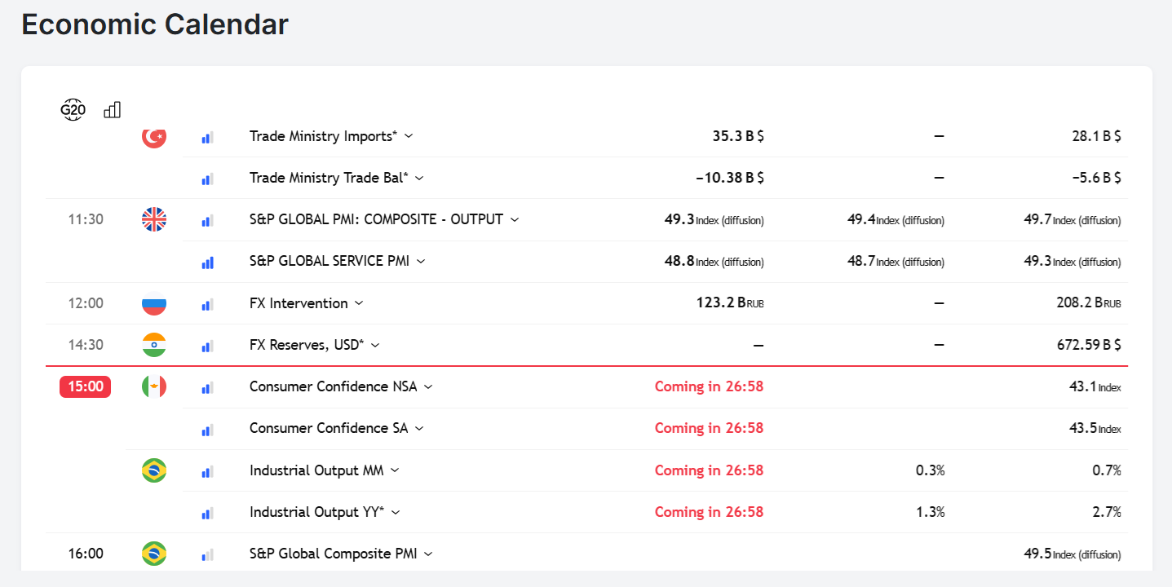The height and width of the screenshot is (587, 1172).
Task: Expand the S&P GLOBAL SERVICE PMI chevron
Action: [421, 261]
